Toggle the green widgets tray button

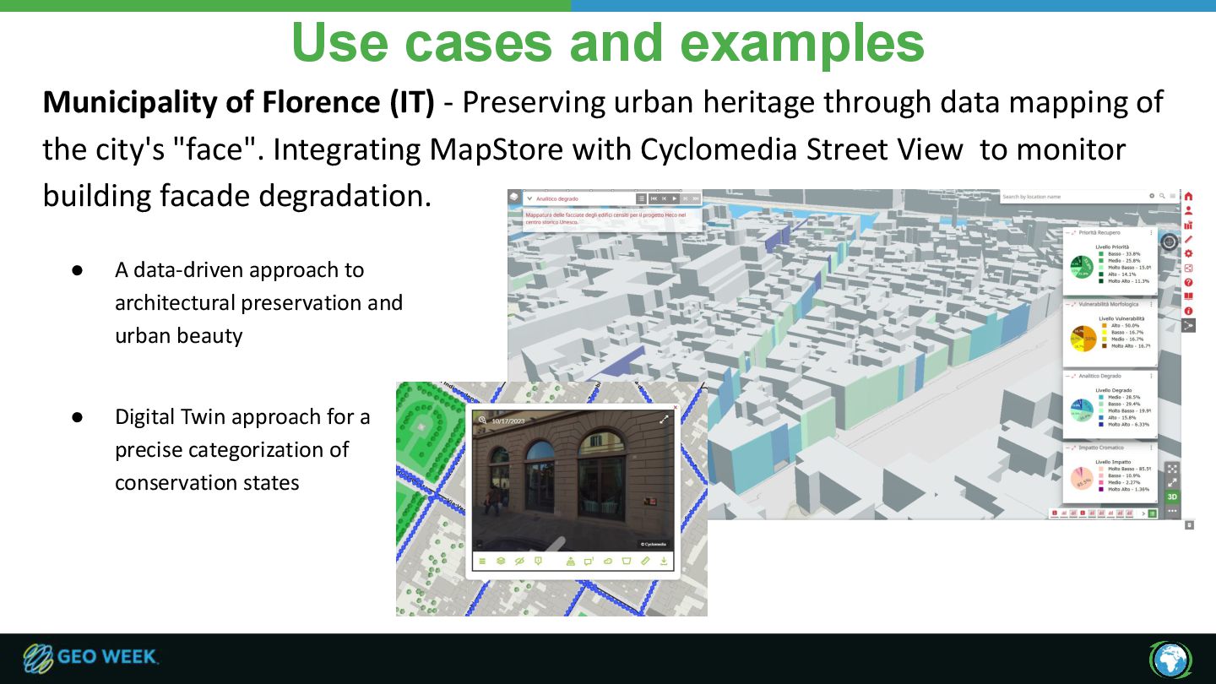(1153, 513)
